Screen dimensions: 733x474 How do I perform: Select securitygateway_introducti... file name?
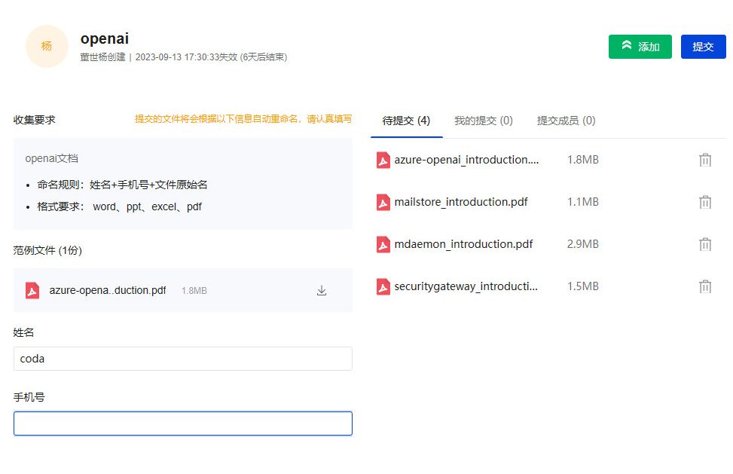point(466,286)
